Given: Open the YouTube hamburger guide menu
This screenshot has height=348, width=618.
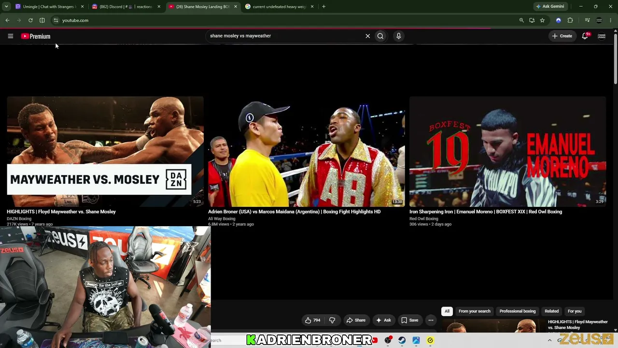Looking at the screenshot, I should point(10,36).
